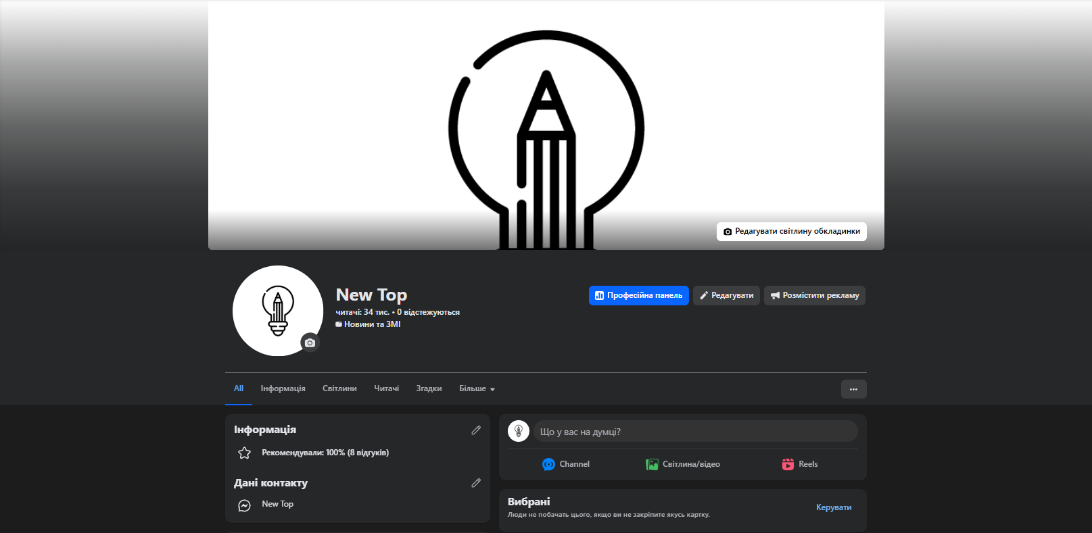Choose Світлина/відео to add photo or video

click(x=683, y=464)
